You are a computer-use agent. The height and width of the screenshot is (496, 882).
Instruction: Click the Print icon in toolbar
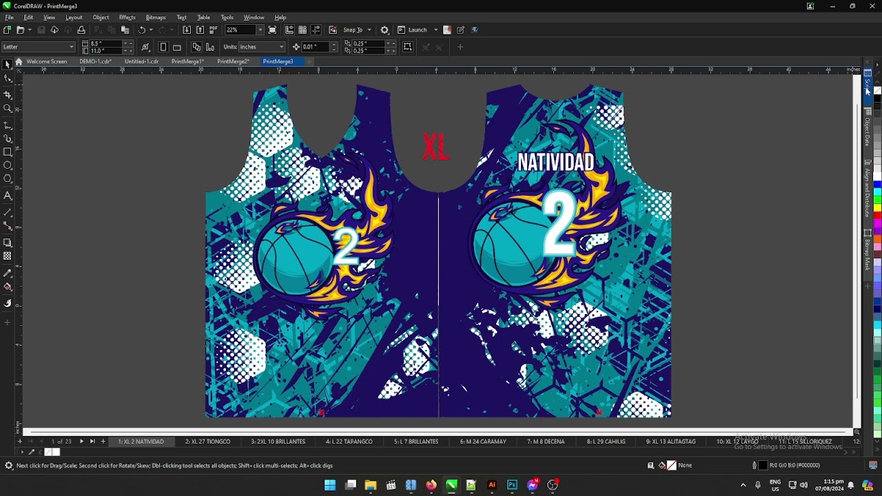pos(81,30)
